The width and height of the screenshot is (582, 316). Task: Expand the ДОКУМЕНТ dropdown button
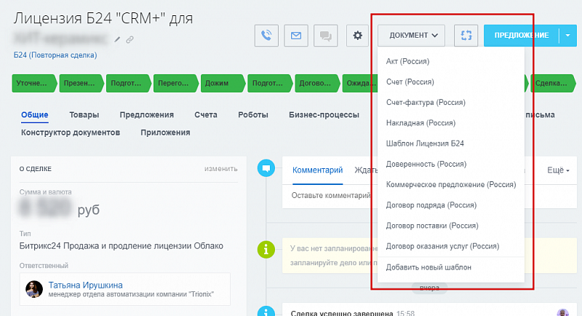point(411,36)
